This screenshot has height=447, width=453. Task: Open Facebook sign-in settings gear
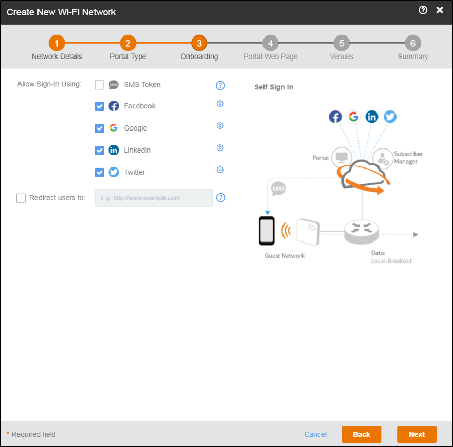pyautogui.click(x=220, y=104)
